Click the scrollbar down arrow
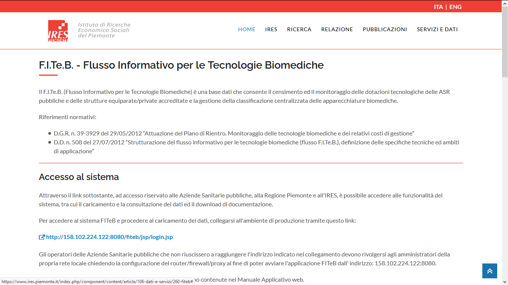Image resolution: width=508 pixels, height=285 pixels. [505, 282]
